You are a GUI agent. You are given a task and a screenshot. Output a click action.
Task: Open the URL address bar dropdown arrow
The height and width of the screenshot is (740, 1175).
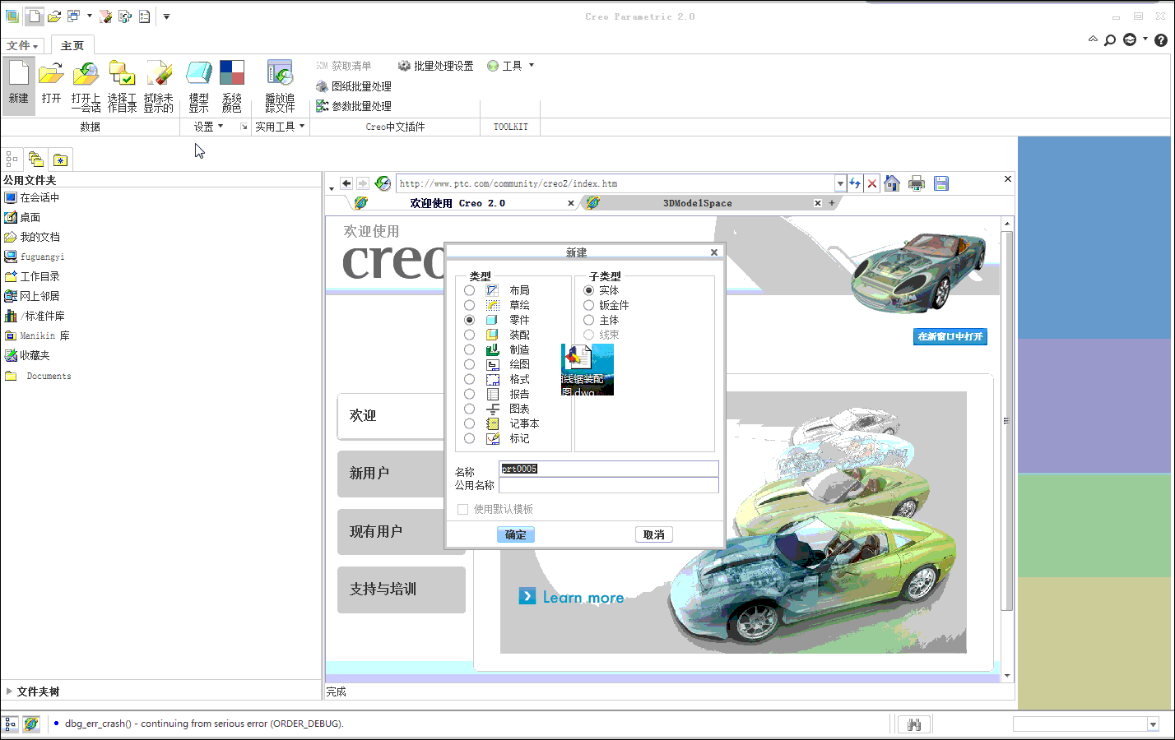(x=840, y=183)
